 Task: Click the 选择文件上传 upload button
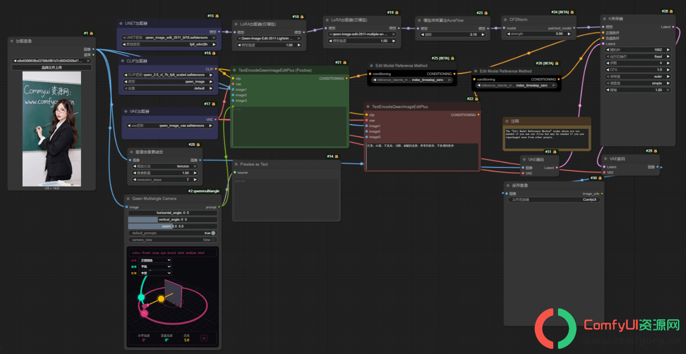[52, 67]
